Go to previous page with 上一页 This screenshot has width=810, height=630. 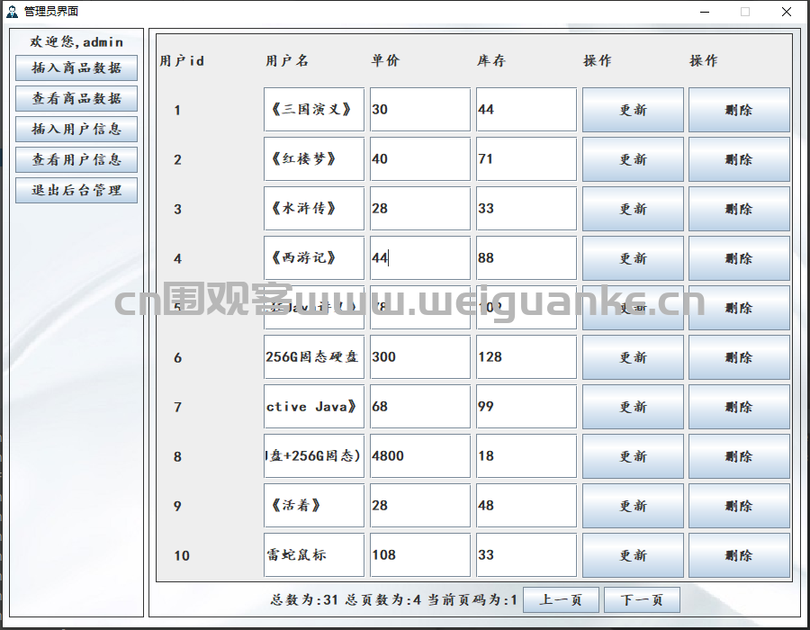pyautogui.click(x=561, y=600)
